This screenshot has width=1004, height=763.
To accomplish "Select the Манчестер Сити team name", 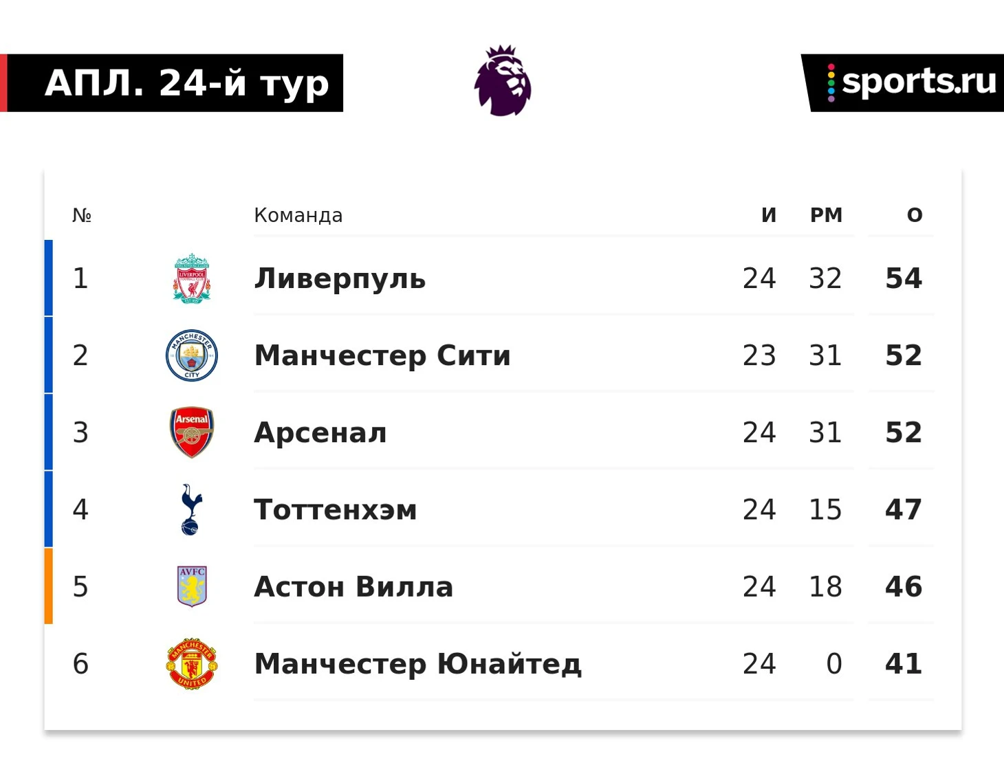I will coord(382,356).
